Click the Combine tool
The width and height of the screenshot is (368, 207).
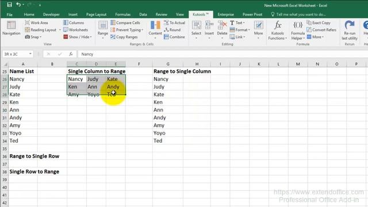[174, 37]
